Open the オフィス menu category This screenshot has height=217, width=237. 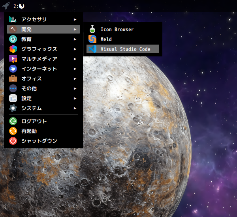pos(43,79)
